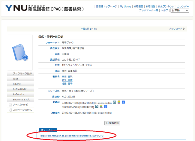Open the elib.maruzen.co.jp BookDetail URL
The width and height of the screenshot is (195, 141).
[72, 136]
